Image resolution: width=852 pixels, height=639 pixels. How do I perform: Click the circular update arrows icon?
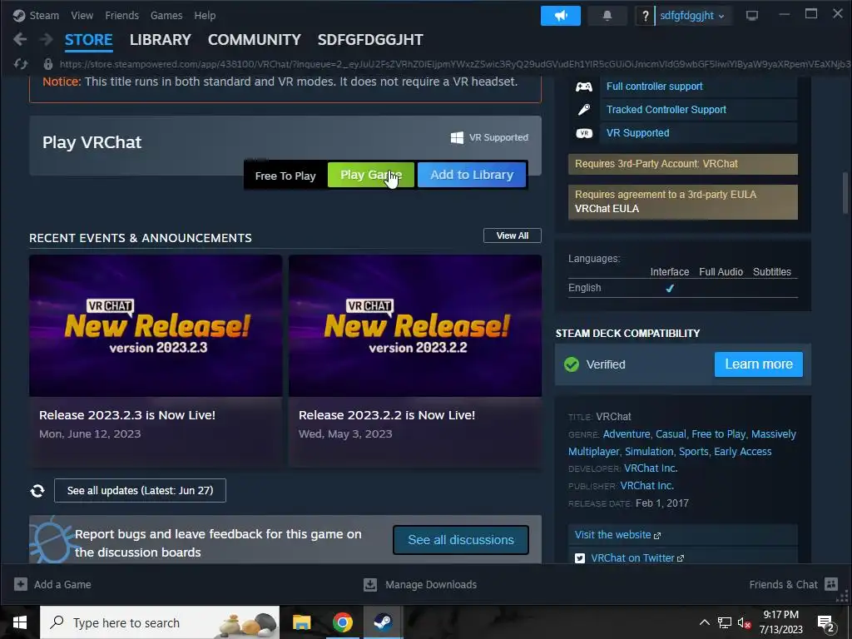(x=37, y=491)
